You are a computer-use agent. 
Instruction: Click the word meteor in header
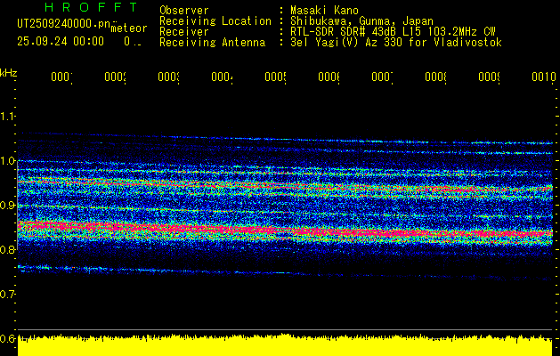pos(129,28)
